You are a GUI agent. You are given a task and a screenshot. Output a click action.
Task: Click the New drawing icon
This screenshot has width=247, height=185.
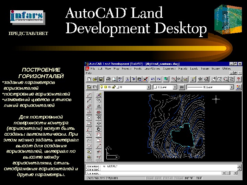tap(89, 79)
